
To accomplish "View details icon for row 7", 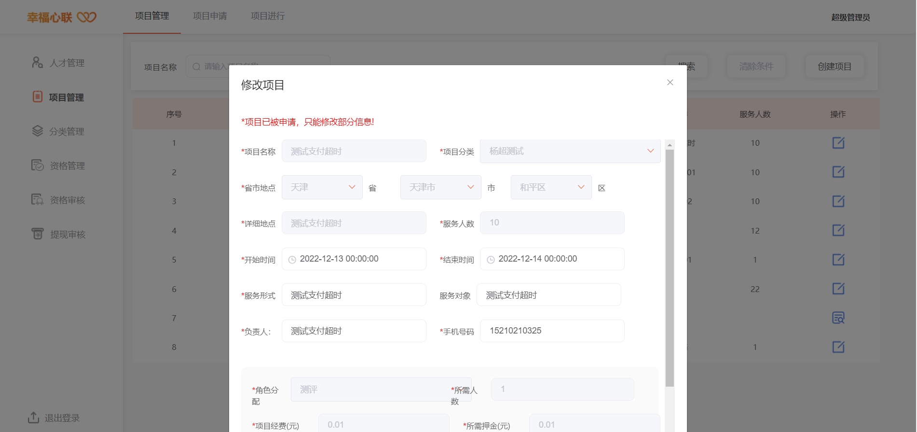I will click(838, 318).
